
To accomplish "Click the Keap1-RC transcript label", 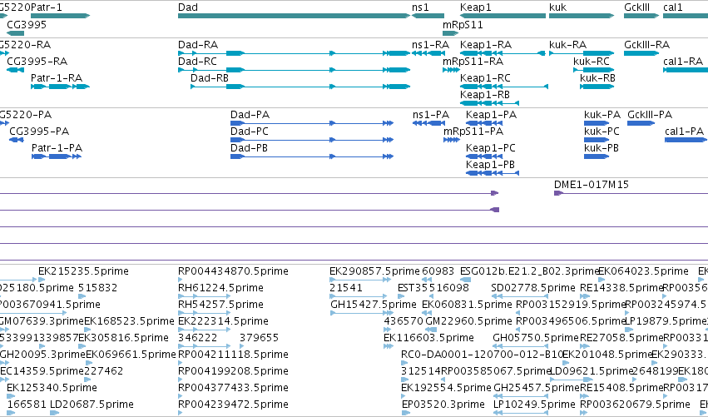I will click(485, 78).
